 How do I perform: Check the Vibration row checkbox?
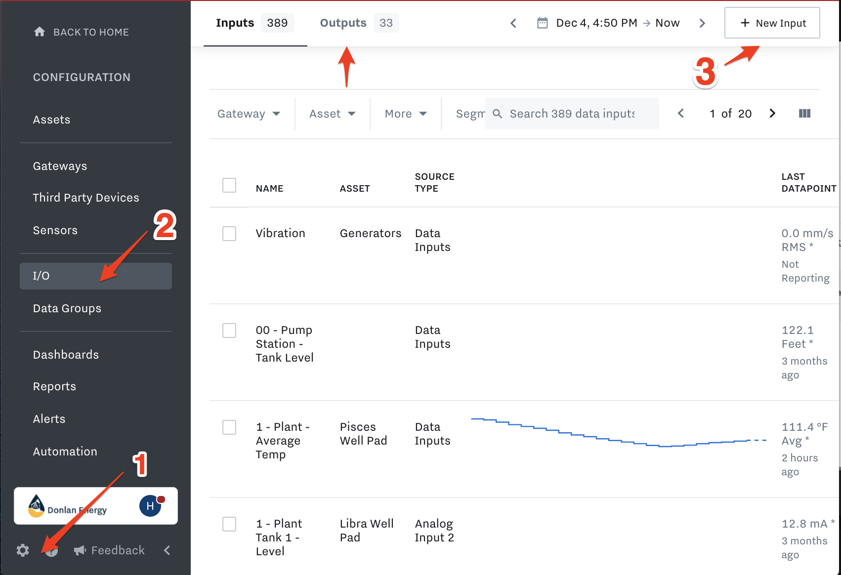(x=229, y=234)
